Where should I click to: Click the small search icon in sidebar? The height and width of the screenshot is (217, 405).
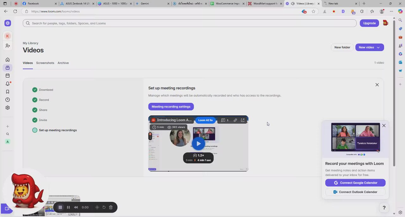coord(8,134)
